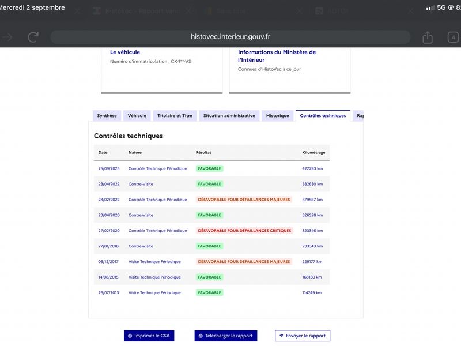Click Informations du Ministère de l'Intérieur heading

(x=277, y=56)
